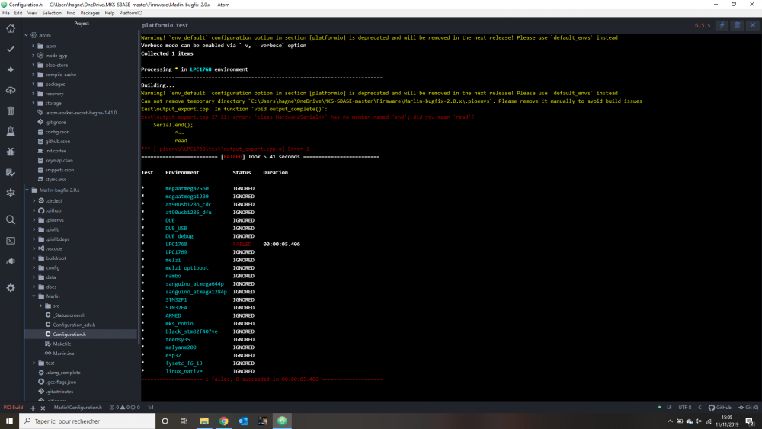Open Outlook from the taskbar
762x429 pixels.
click(243, 421)
